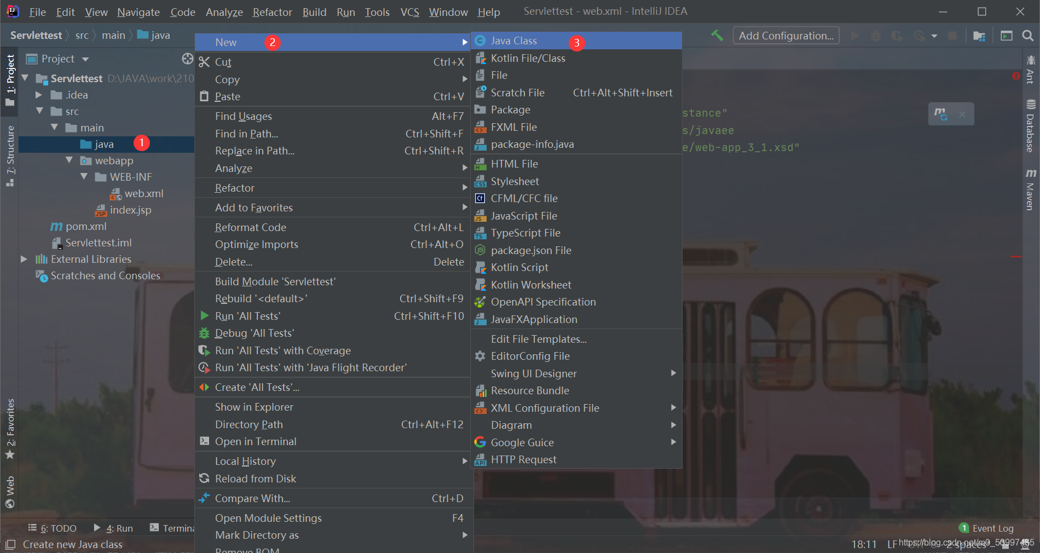This screenshot has width=1040, height=553.
Task: Open the Refactor menu in menu bar
Action: click(x=272, y=11)
